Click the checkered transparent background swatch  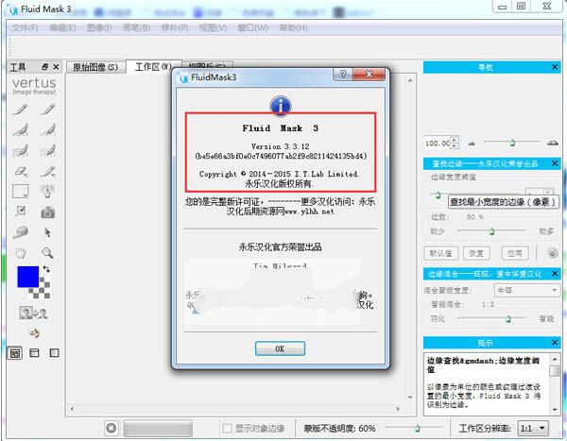point(43,291)
